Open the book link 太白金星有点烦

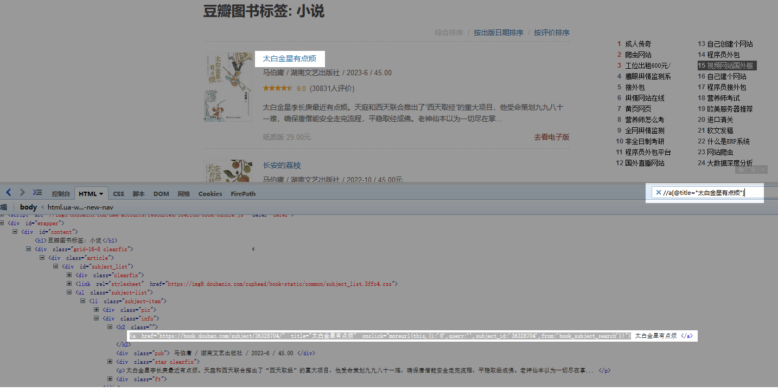290,58
